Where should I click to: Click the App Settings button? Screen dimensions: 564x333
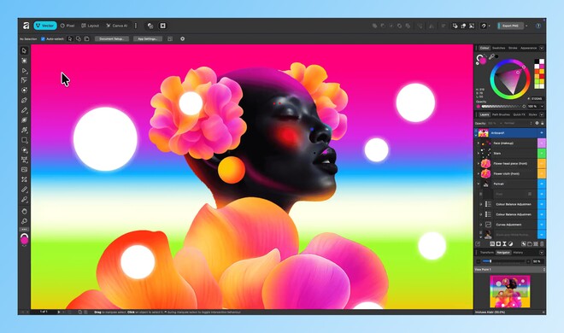pos(148,38)
